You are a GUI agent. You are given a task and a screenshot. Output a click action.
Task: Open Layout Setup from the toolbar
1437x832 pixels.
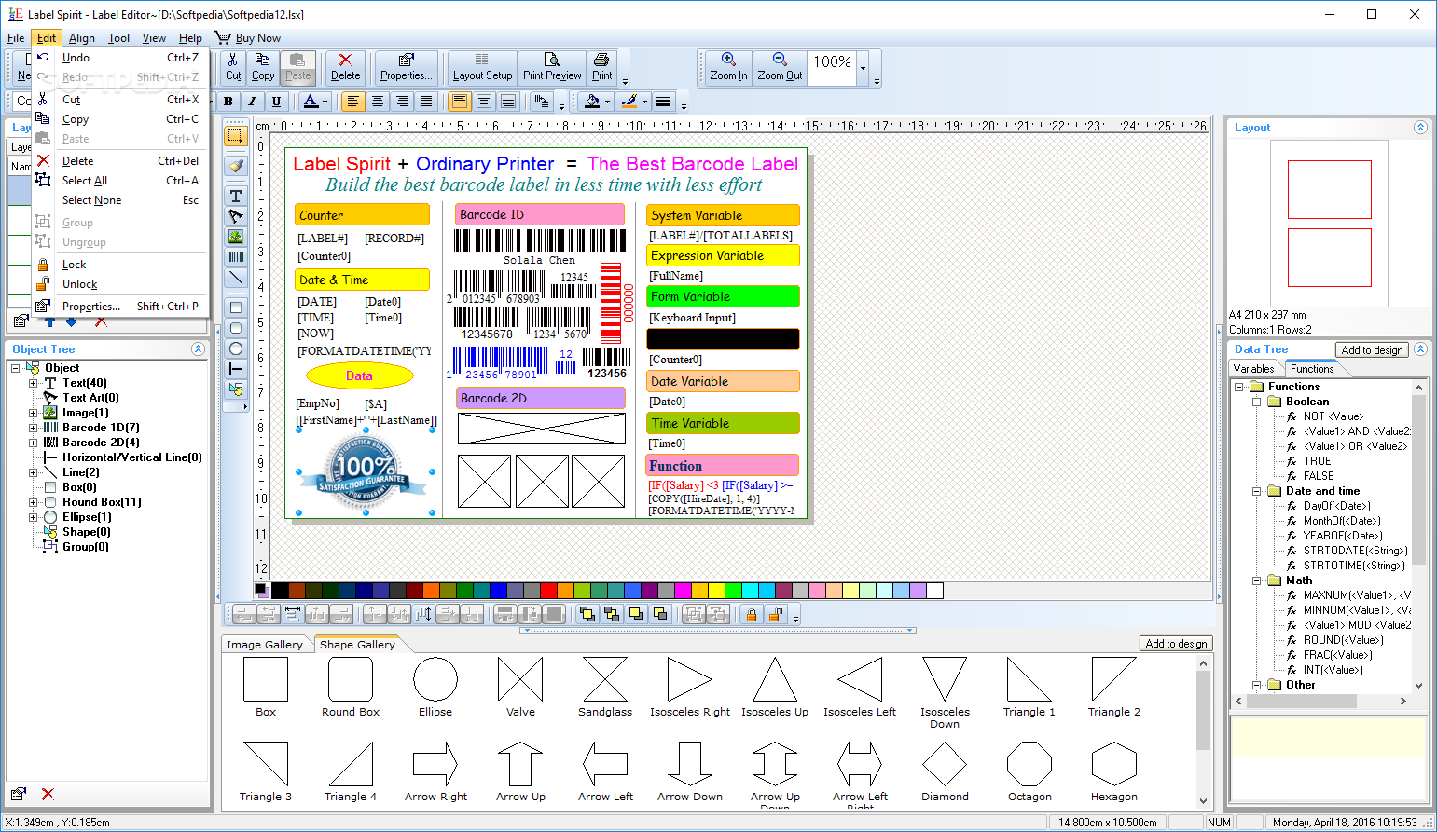click(x=482, y=67)
